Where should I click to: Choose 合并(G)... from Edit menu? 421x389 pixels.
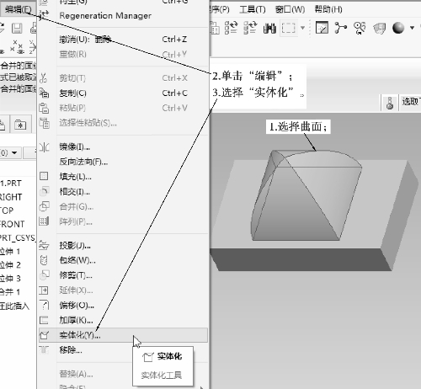[124, 207]
